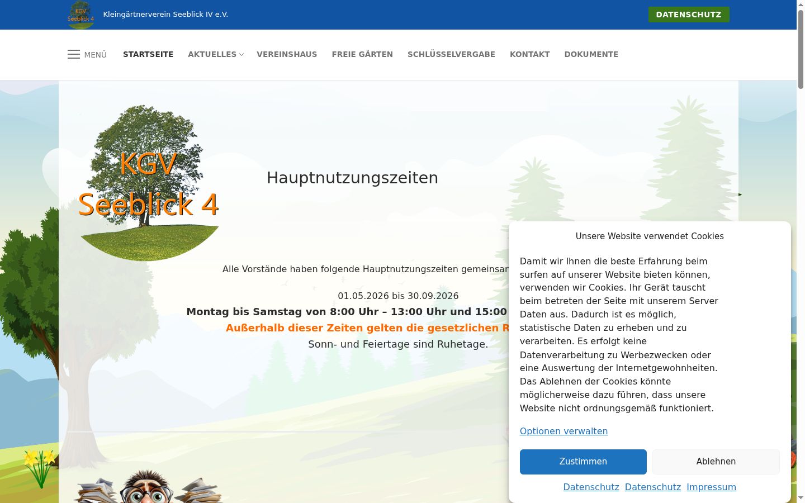Click the scrollbar up arrow
Image resolution: width=805 pixels, height=503 pixels.
(x=801, y=4)
